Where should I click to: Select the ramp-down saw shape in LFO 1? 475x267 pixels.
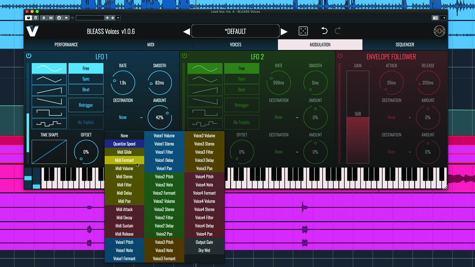(x=49, y=101)
